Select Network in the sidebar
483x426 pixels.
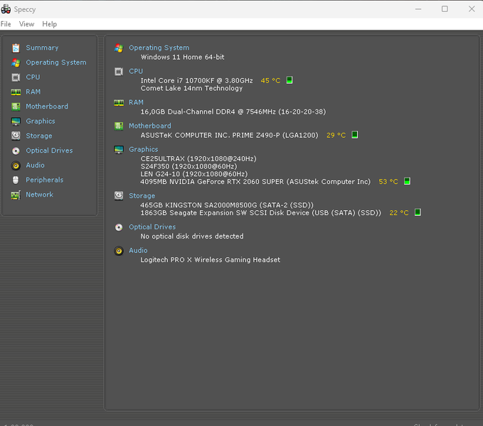pyautogui.click(x=39, y=195)
